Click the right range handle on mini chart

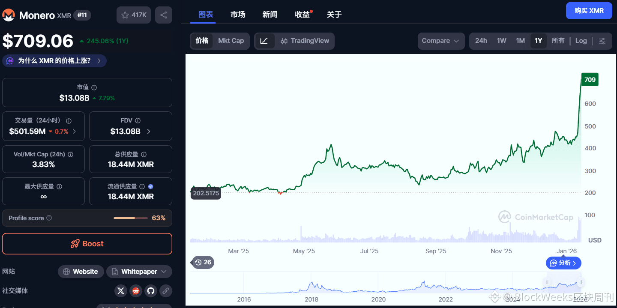pyautogui.click(x=581, y=282)
